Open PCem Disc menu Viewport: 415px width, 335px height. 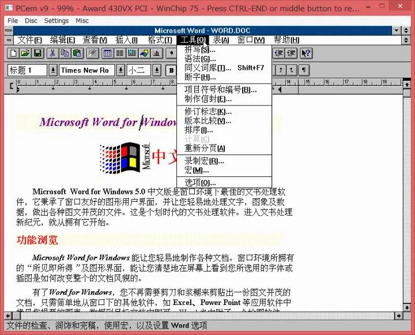tap(31, 21)
